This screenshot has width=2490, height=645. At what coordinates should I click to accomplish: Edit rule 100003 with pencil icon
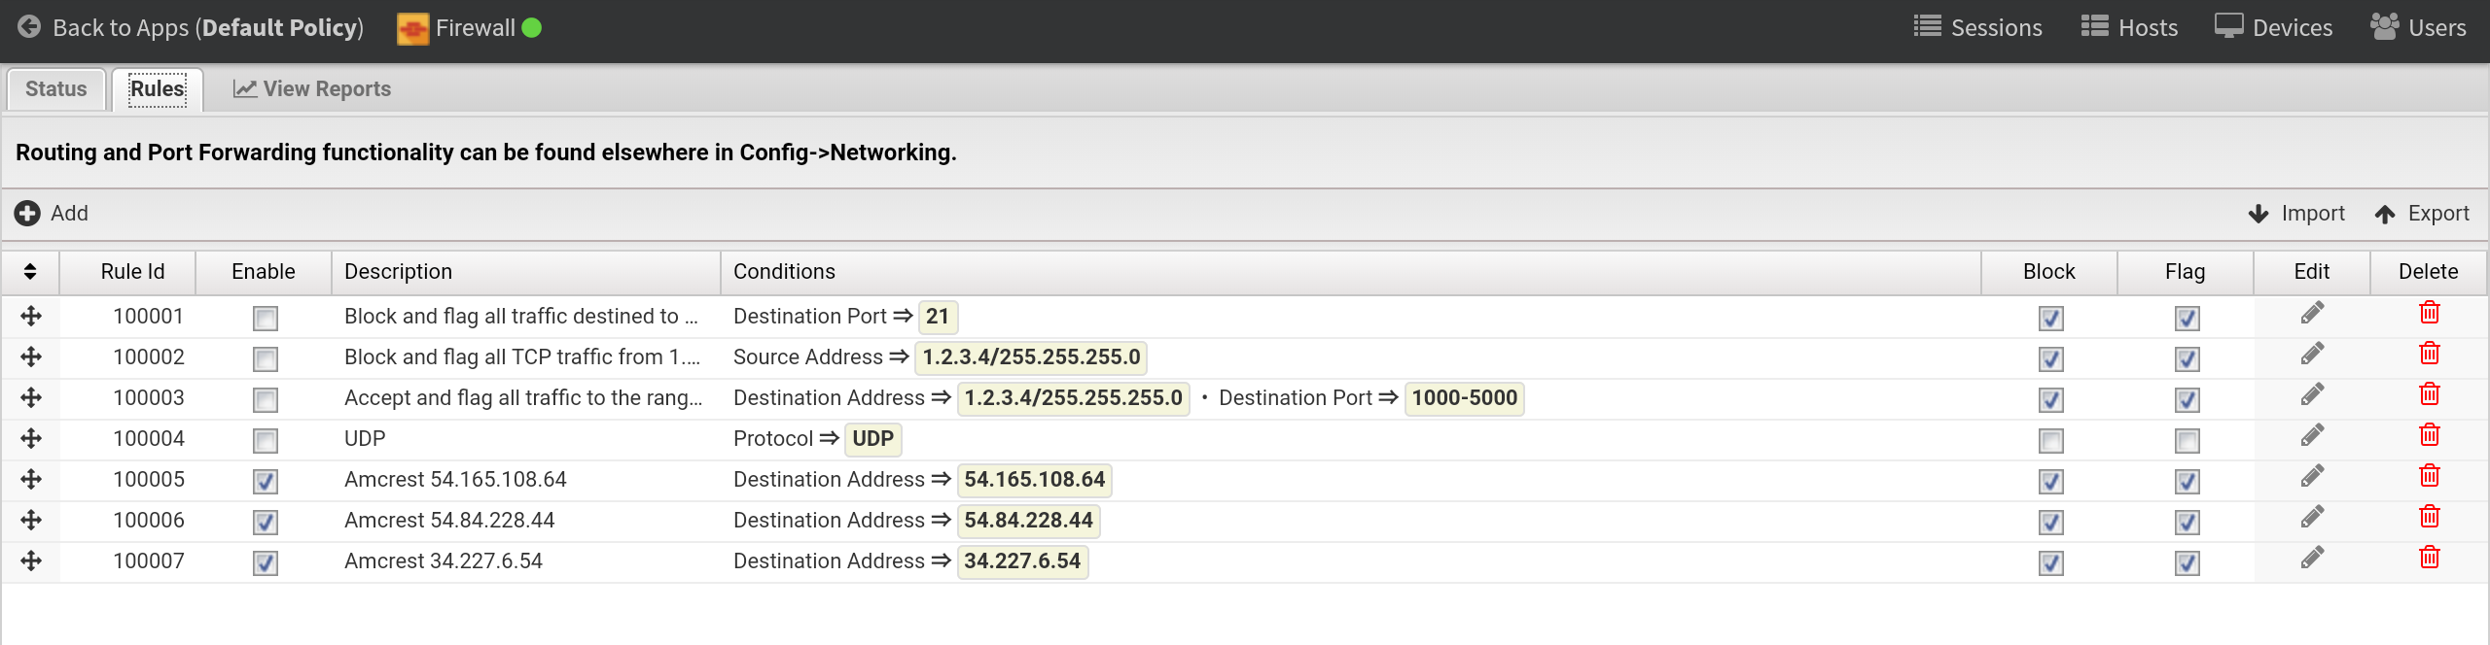(2312, 394)
